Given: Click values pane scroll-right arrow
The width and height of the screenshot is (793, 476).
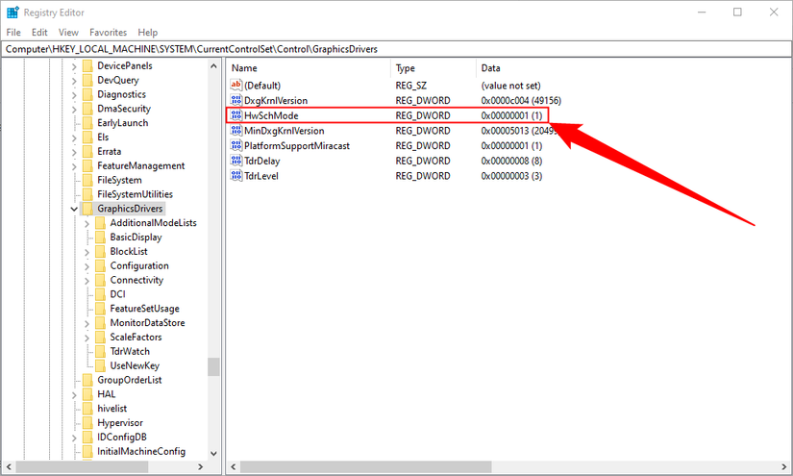Looking at the screenshot, I should [x=784, y=467].
